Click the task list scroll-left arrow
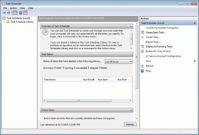 coord(44,101)
